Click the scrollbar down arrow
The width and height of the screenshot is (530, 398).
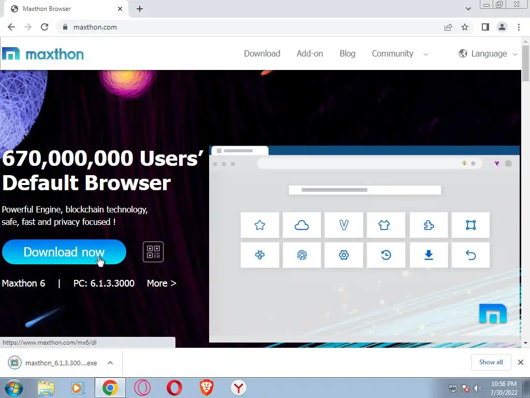(x=525, y=343)
